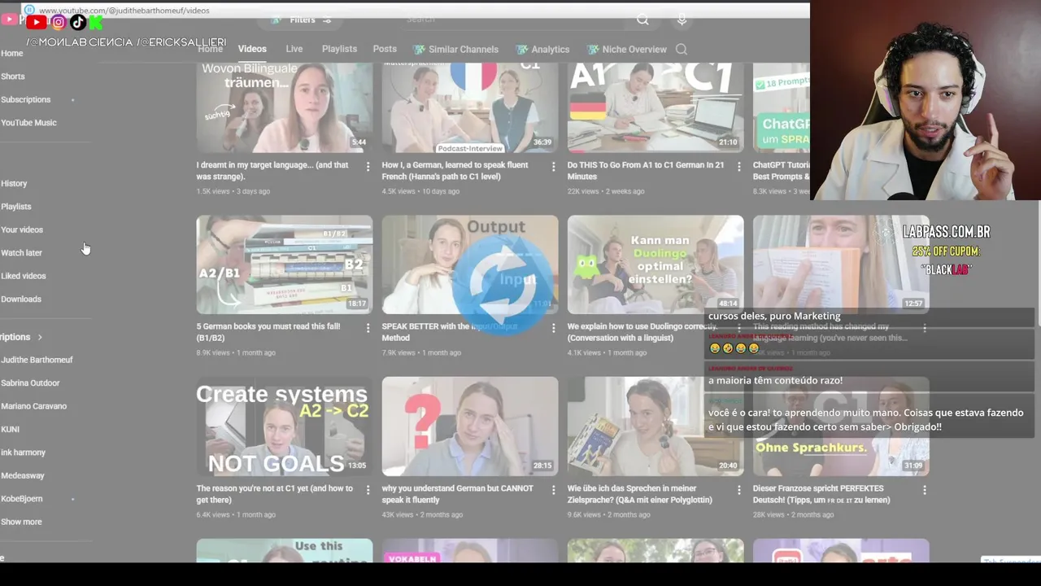Viewport: 1041px width, 586px height.
Task: Open title 'why you understand German but CANNOT speak'
Action: (458, 494)
